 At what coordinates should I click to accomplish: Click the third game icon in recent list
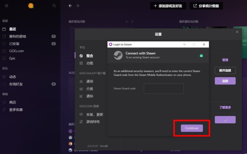[71, 144]
